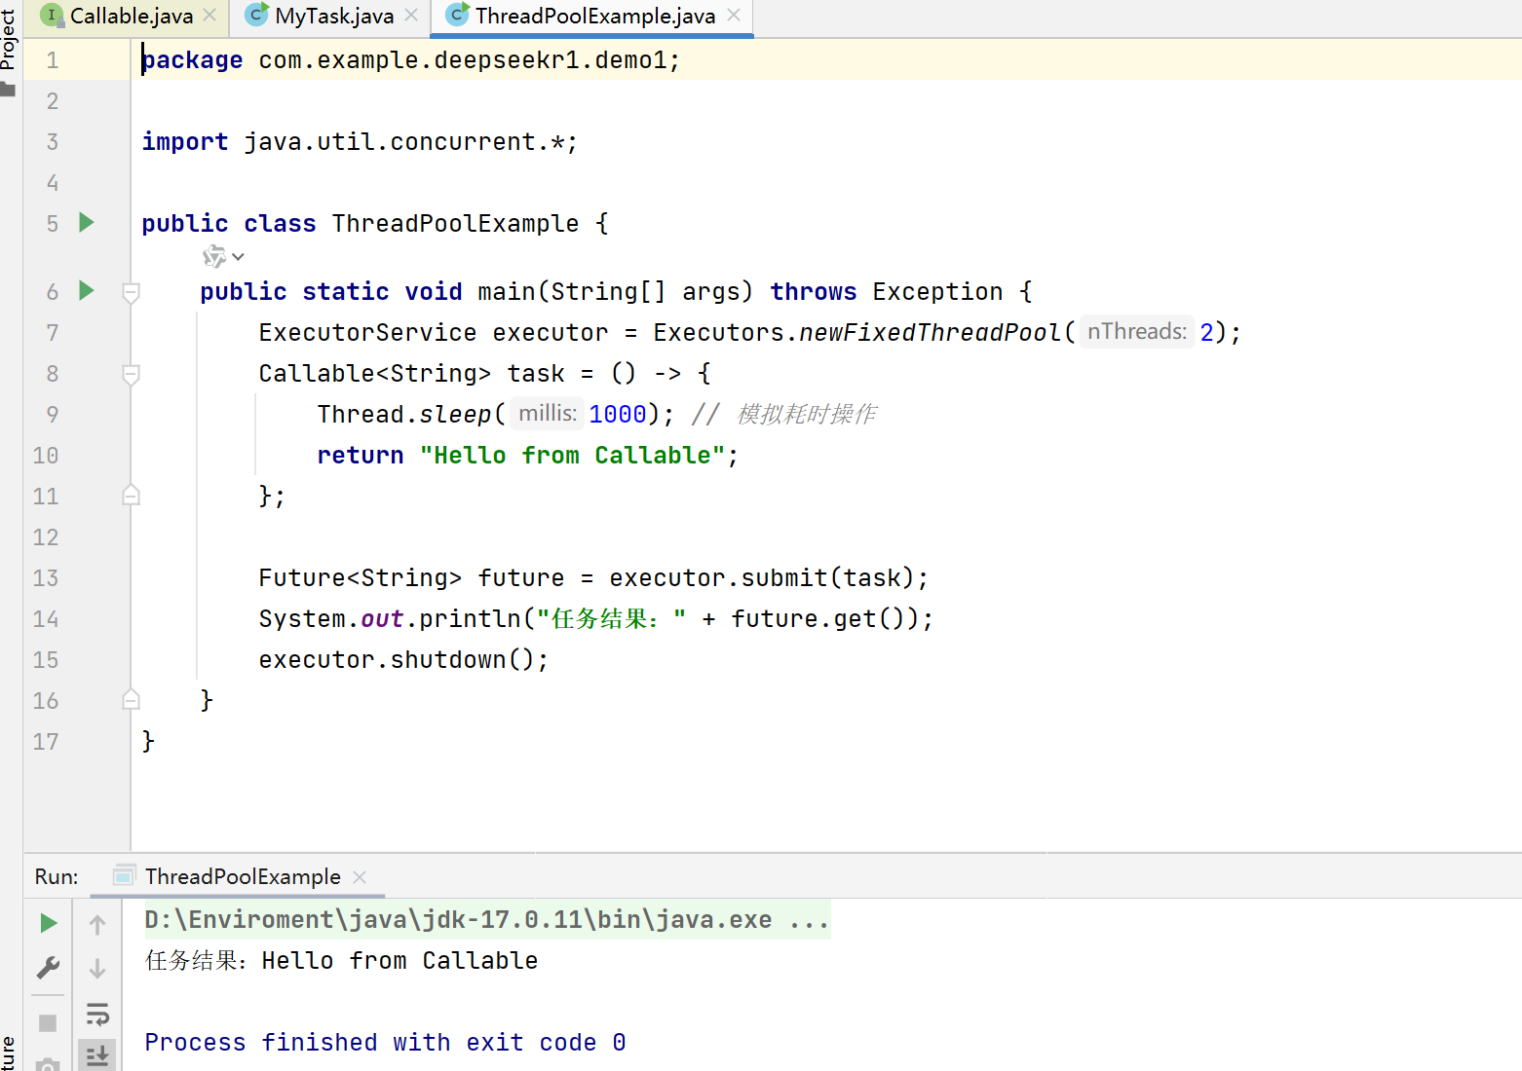The image size is (1522, 1071).
Task: Click the newFixedThreadPool method call
Action: pos(930,333)
